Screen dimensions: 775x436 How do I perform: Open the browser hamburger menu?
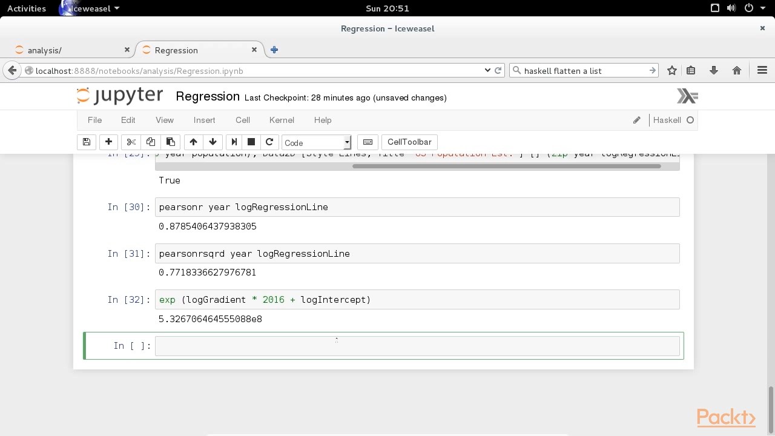762,70
